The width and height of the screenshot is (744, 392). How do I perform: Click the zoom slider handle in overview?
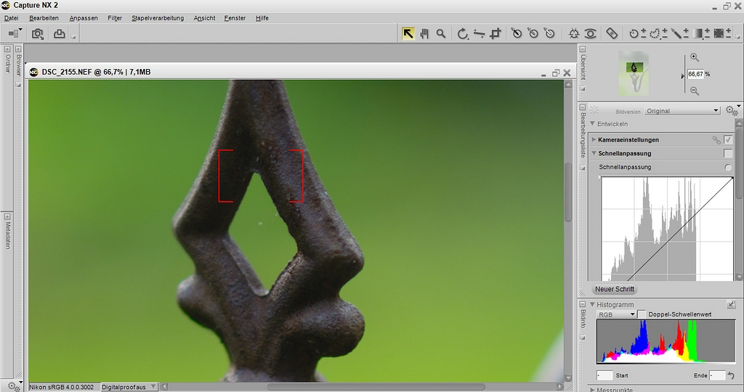(682, 75)
